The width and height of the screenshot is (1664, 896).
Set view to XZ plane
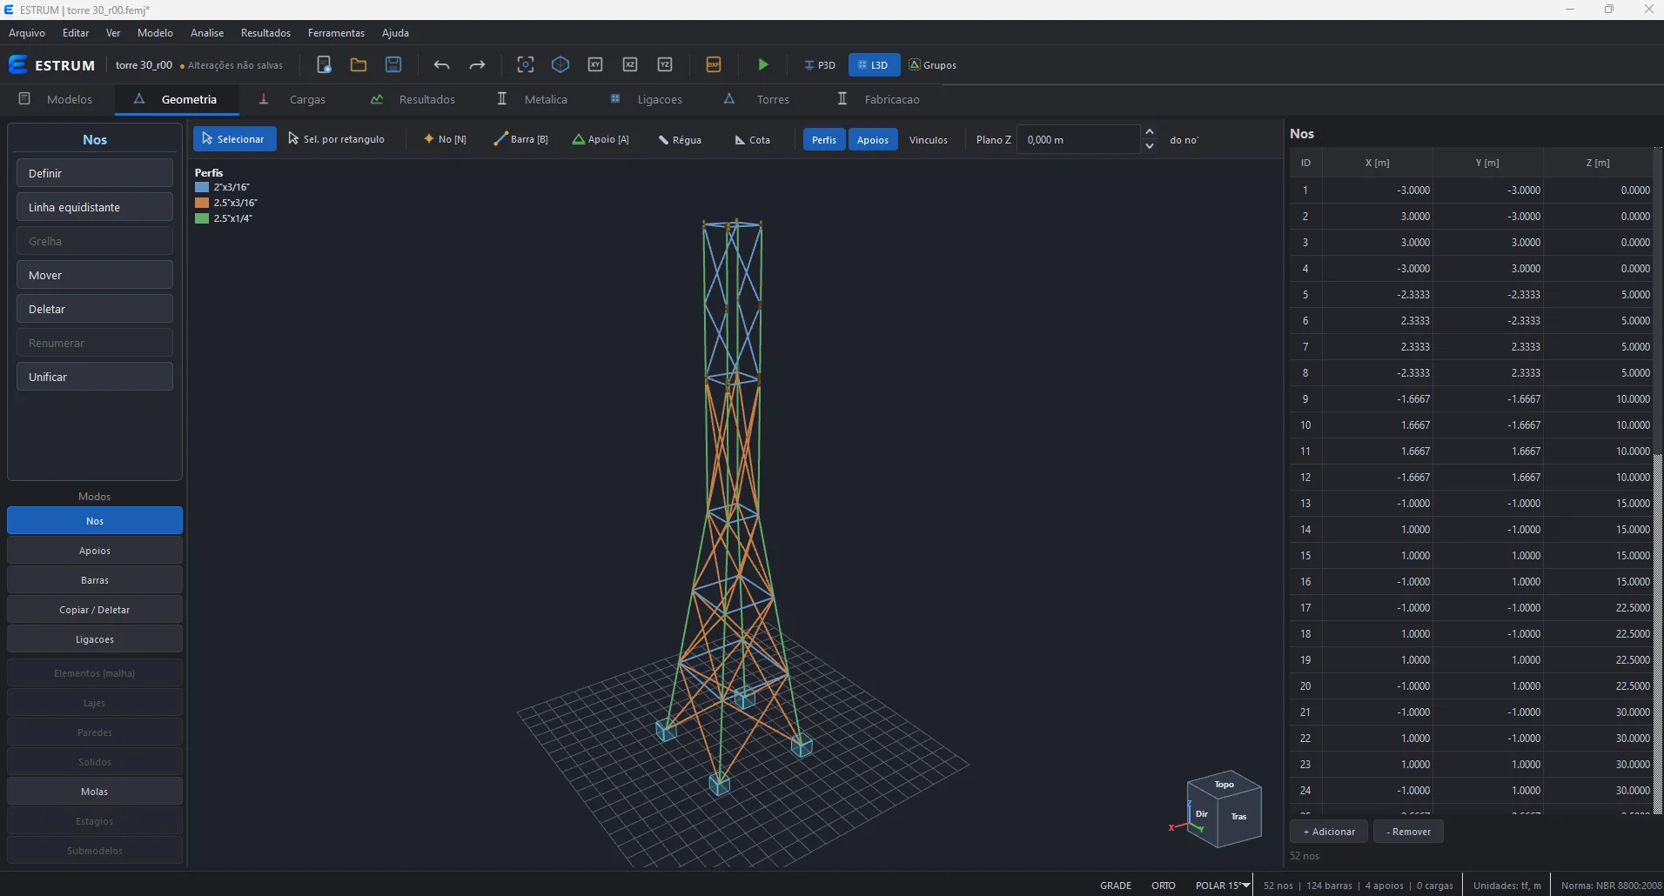click(630, 64)
